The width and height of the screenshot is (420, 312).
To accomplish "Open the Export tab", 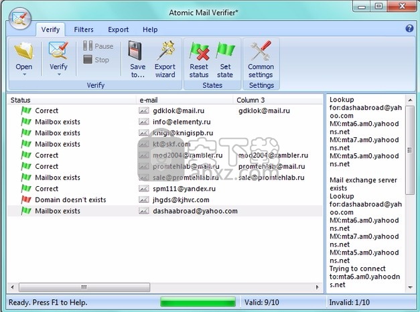I will (118, 29).
